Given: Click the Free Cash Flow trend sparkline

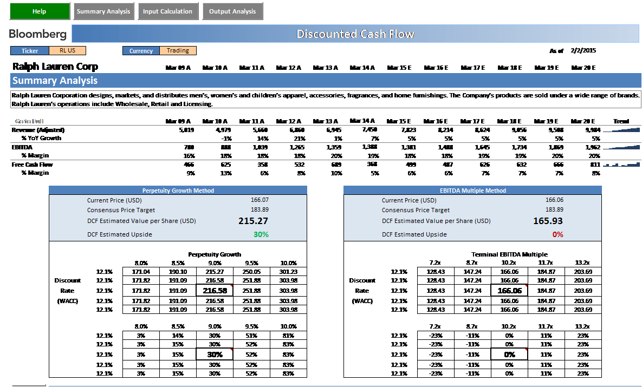Looking at the screenshot, I should (621, 165).
